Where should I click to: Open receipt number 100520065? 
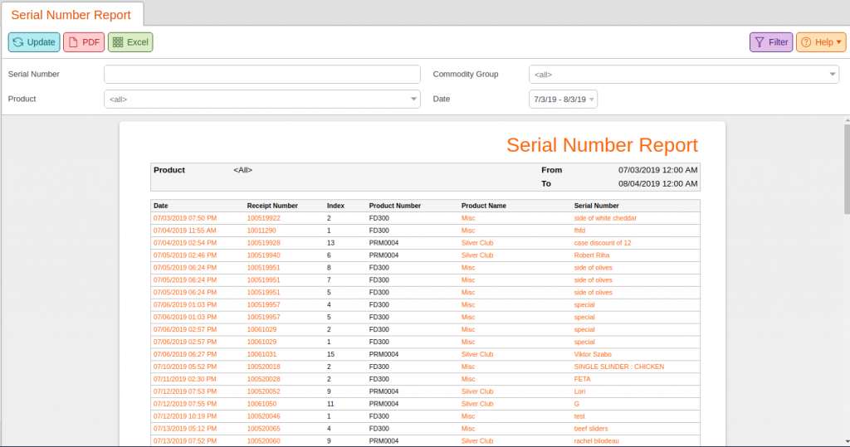263,429
